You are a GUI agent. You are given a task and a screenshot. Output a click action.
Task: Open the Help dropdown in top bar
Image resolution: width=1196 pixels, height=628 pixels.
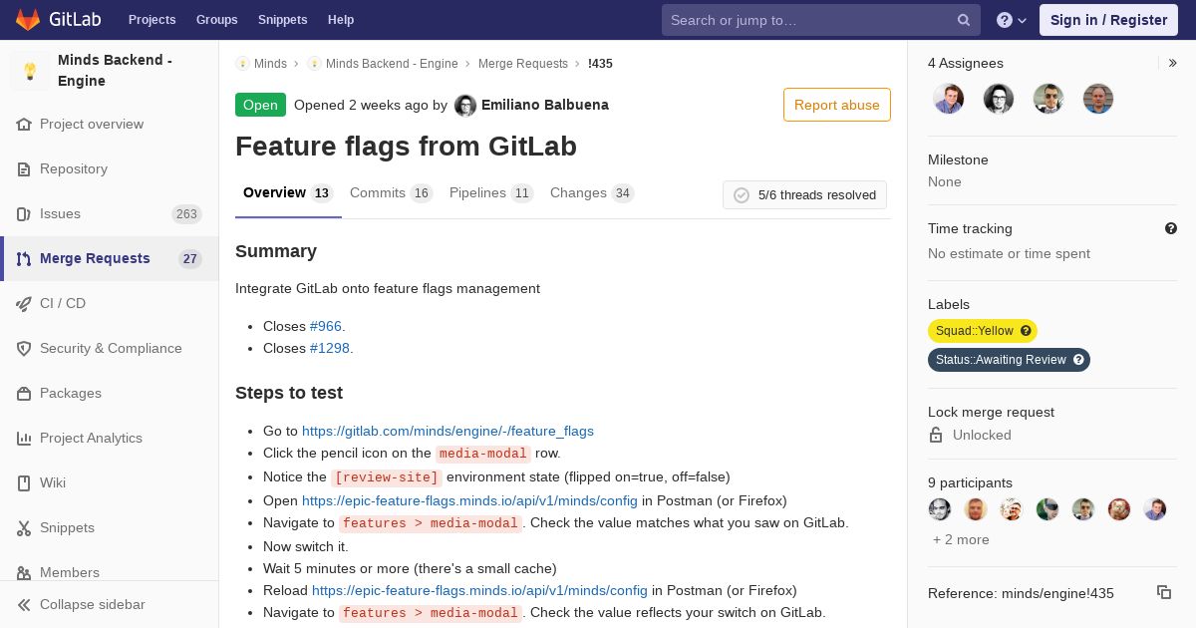click(x=1012, y=20)
